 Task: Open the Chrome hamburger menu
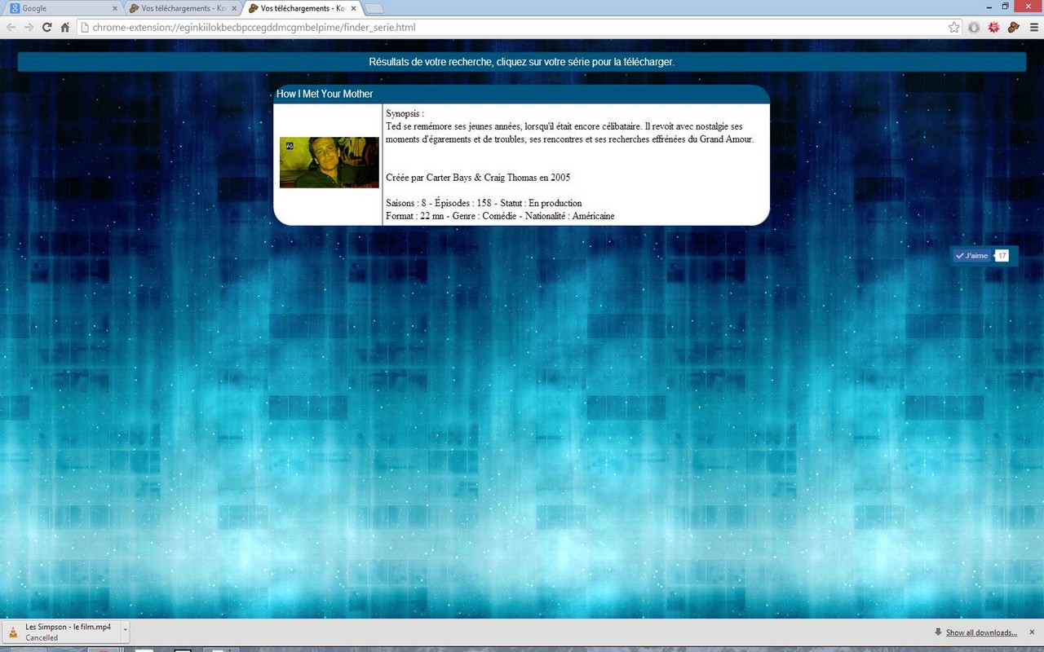[x=1033, y=27]
